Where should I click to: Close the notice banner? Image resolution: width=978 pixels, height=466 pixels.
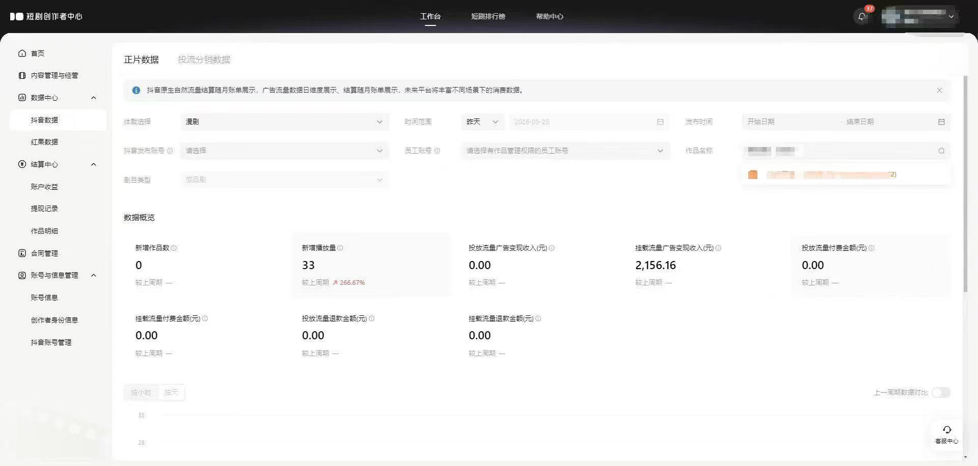click(x=939, y=90)
